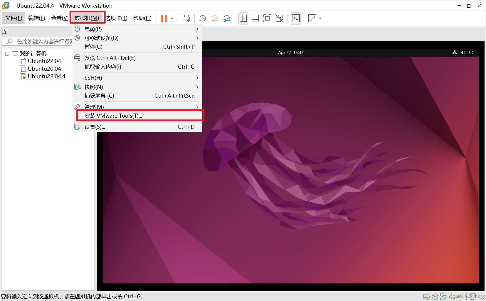Select Ubuntu20.04 in the library tree
The height and width of the screenshot is (301, 486).
coord(44,69)
